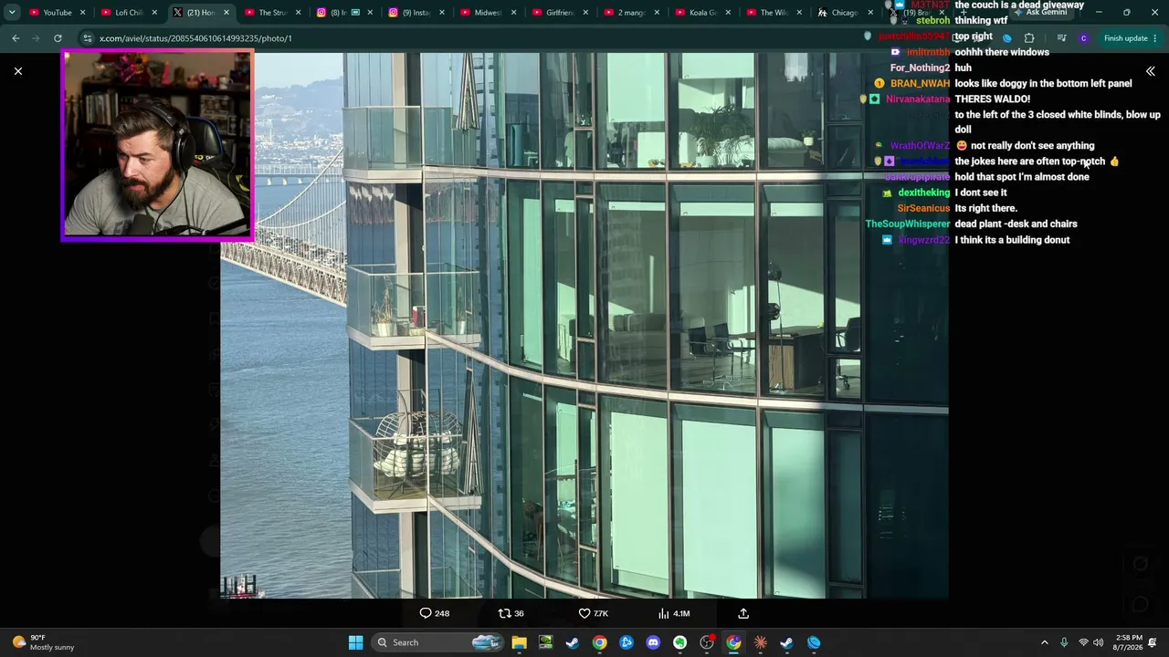The width and height of the screenshot is (1169, 657).
Task: Click the chat username TheSoupWhisperer
Action: point(908,224)
